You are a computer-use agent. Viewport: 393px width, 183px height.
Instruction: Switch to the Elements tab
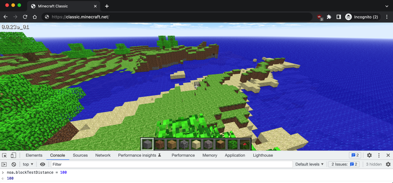[34, 155]
